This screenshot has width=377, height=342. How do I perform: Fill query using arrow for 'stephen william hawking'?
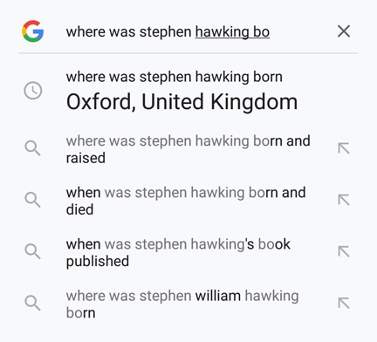[344, 303]
